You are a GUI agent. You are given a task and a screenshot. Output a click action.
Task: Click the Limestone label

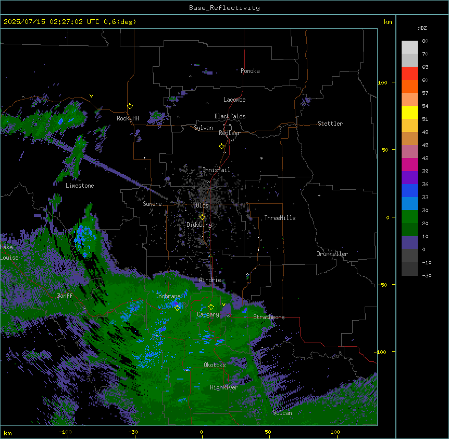coord(80,186)
